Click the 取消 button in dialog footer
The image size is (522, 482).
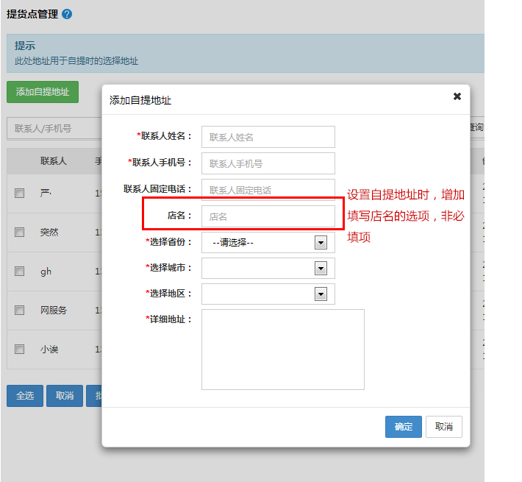pyautogui.click(x=444, y=427)
